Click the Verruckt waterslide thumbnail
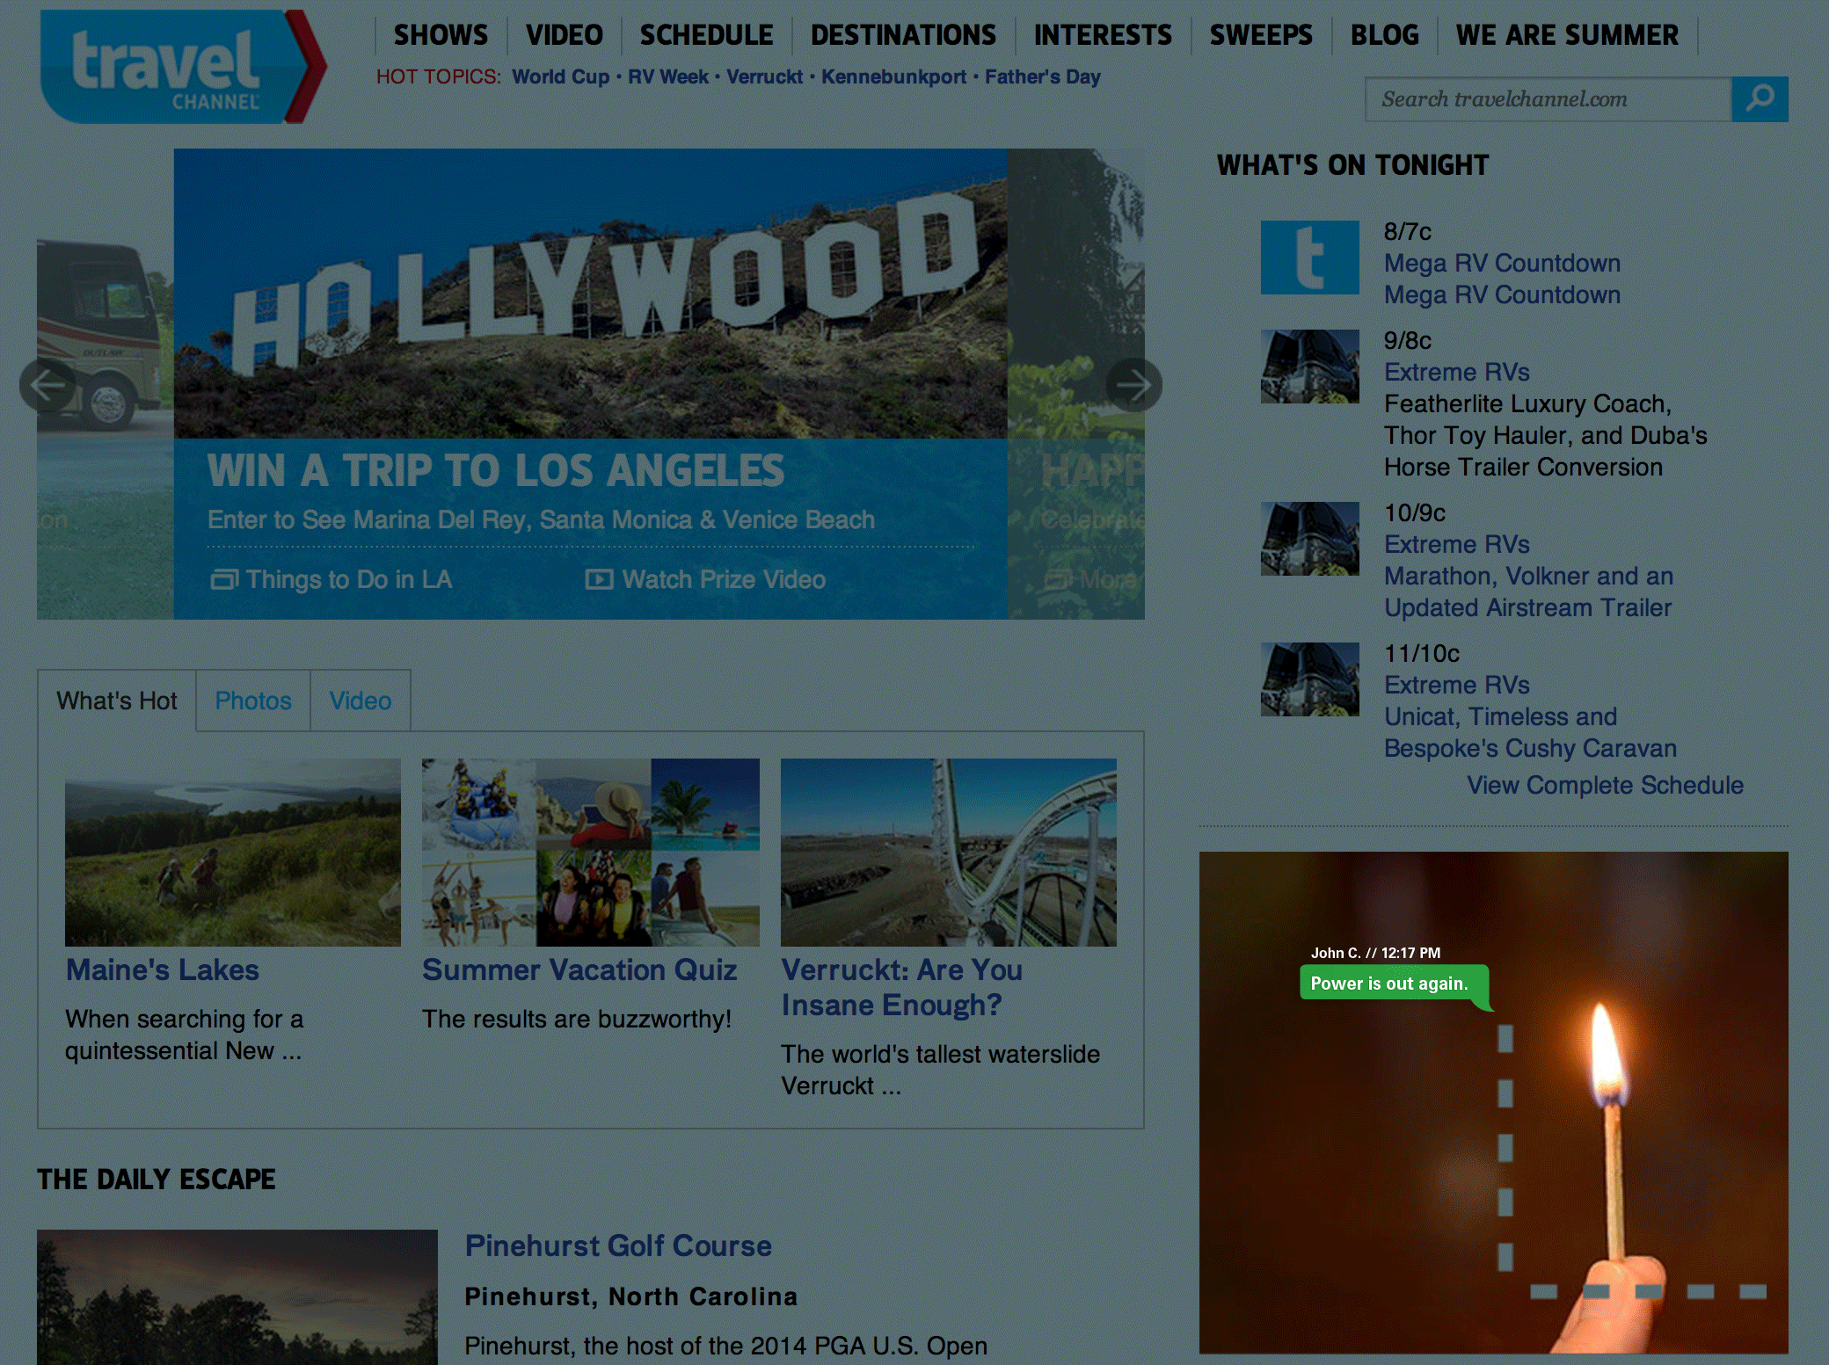Image resolution: width=1829 pixels, height=1365 pixels. click(x=948, y=852)
